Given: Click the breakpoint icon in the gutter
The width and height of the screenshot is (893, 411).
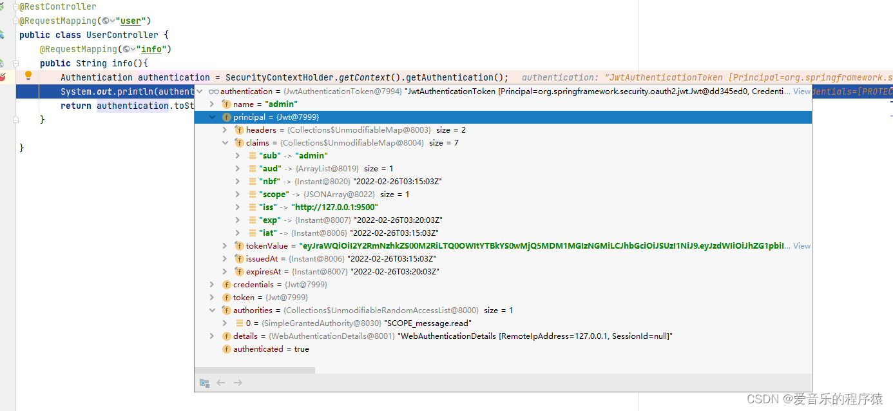Looking at the screenshot, I should coord(3,77).
